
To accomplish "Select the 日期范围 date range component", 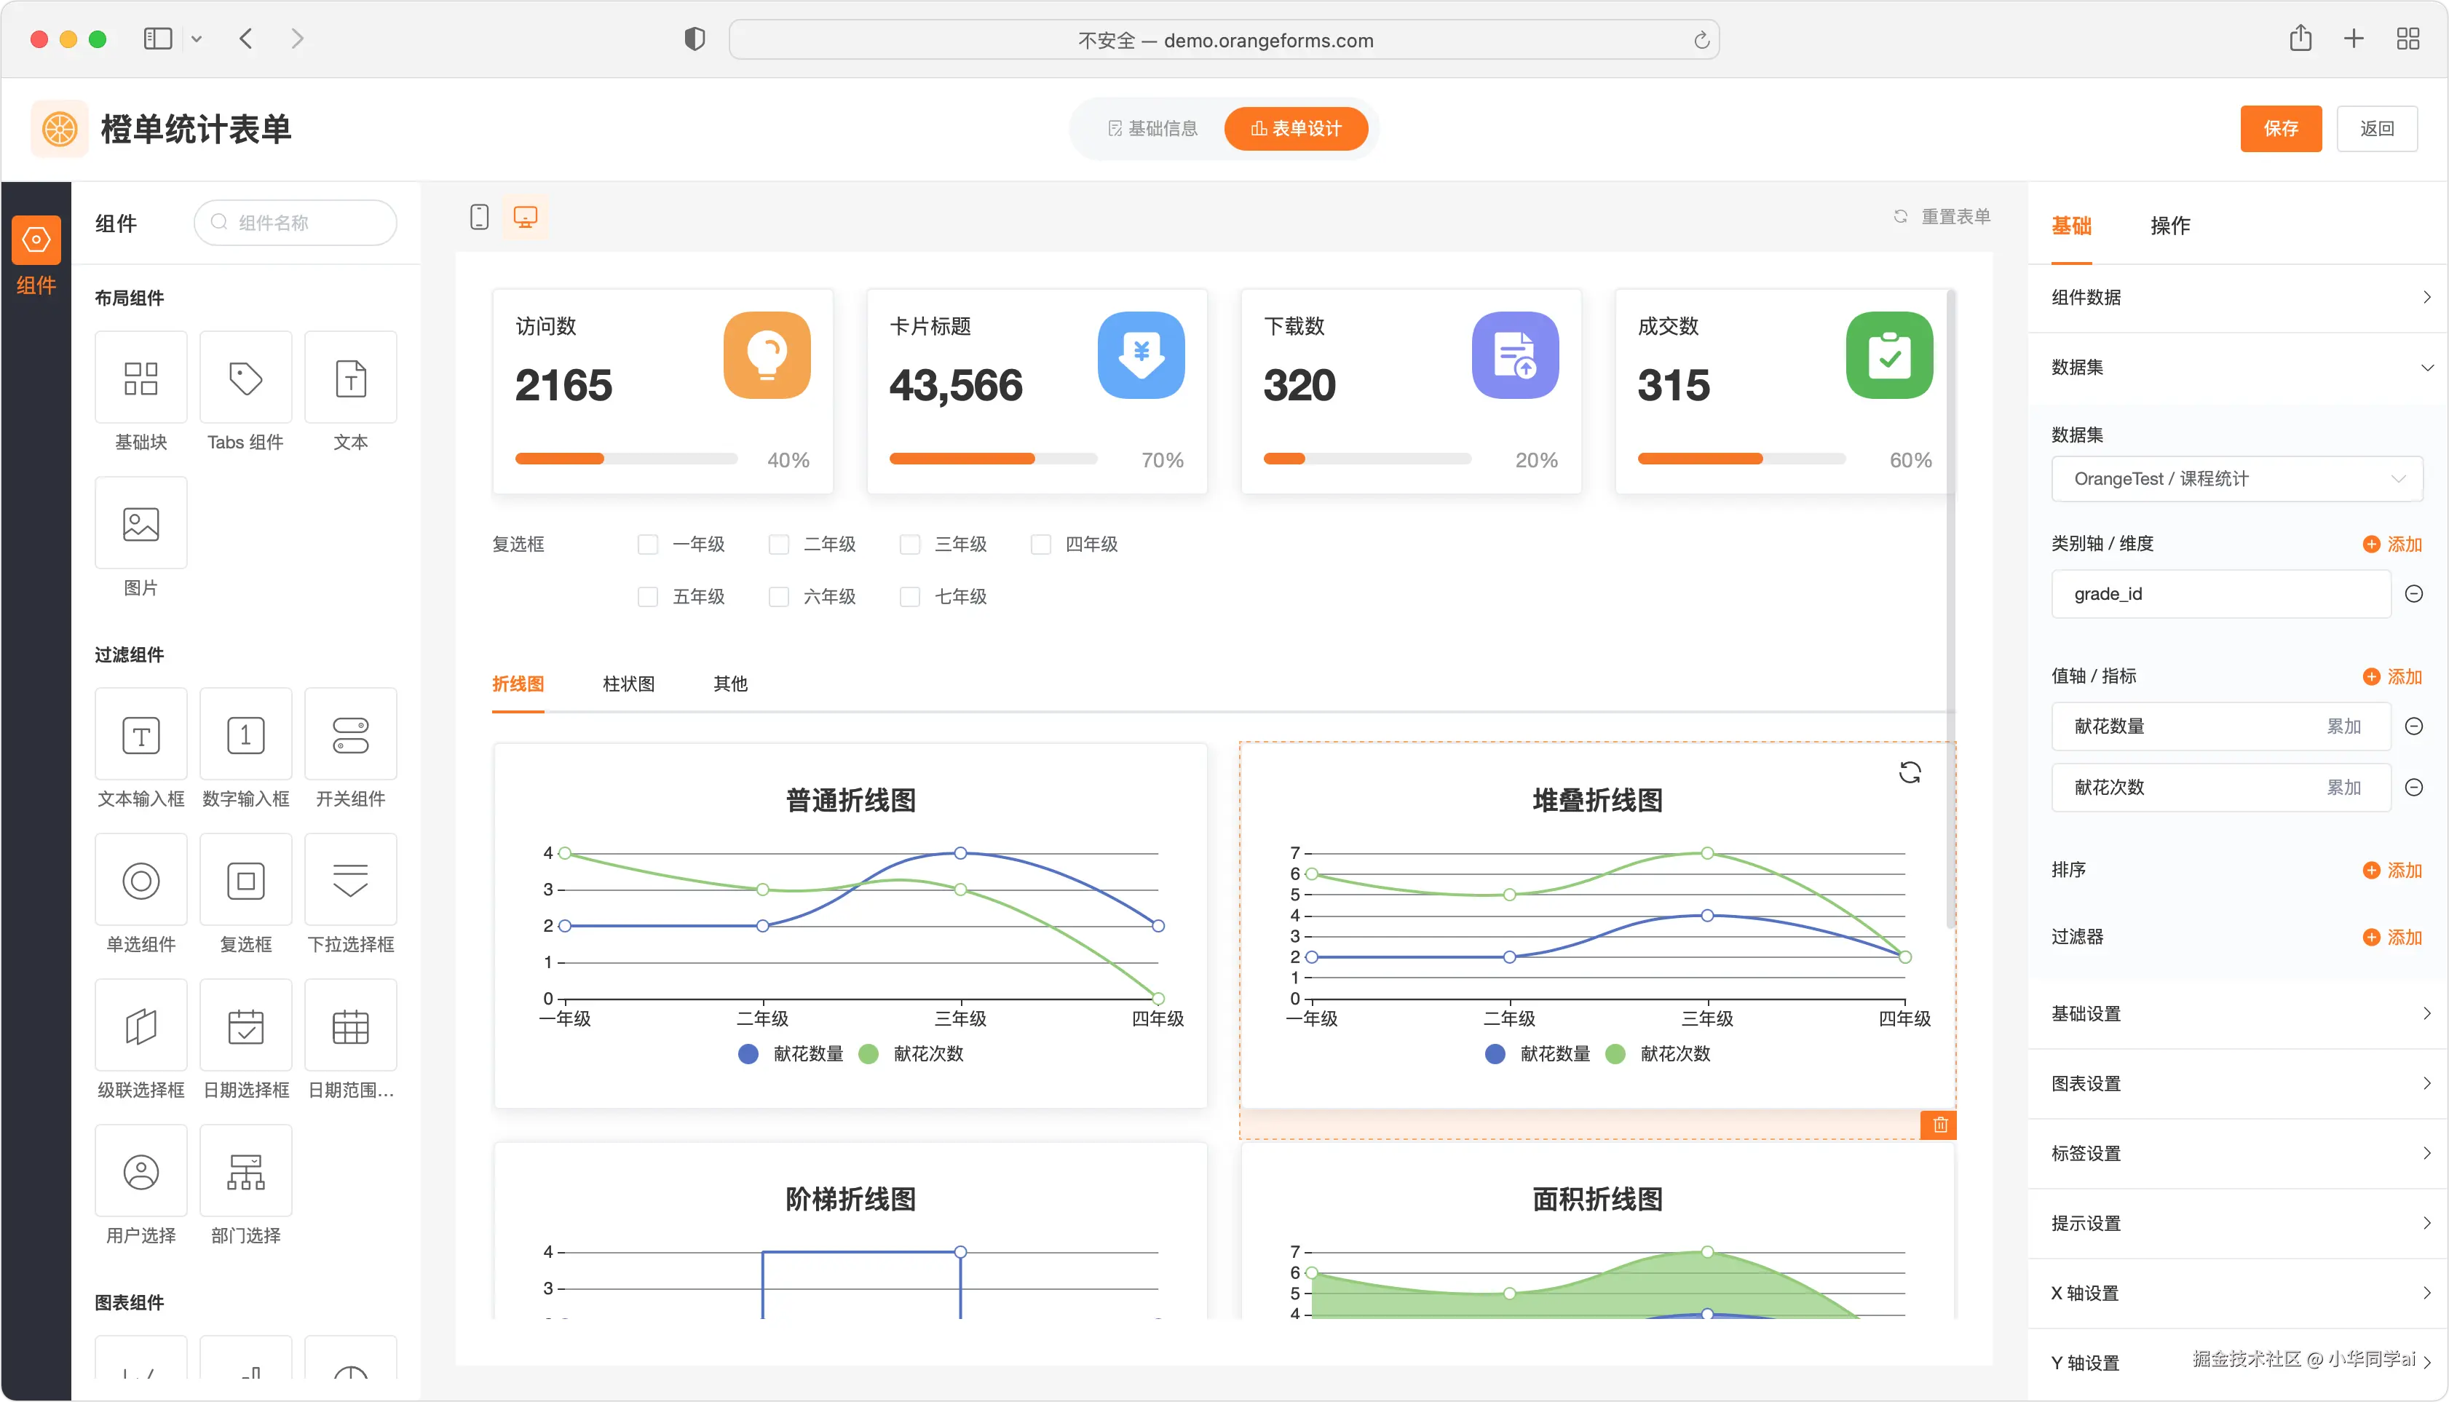I will point(351,1026).
